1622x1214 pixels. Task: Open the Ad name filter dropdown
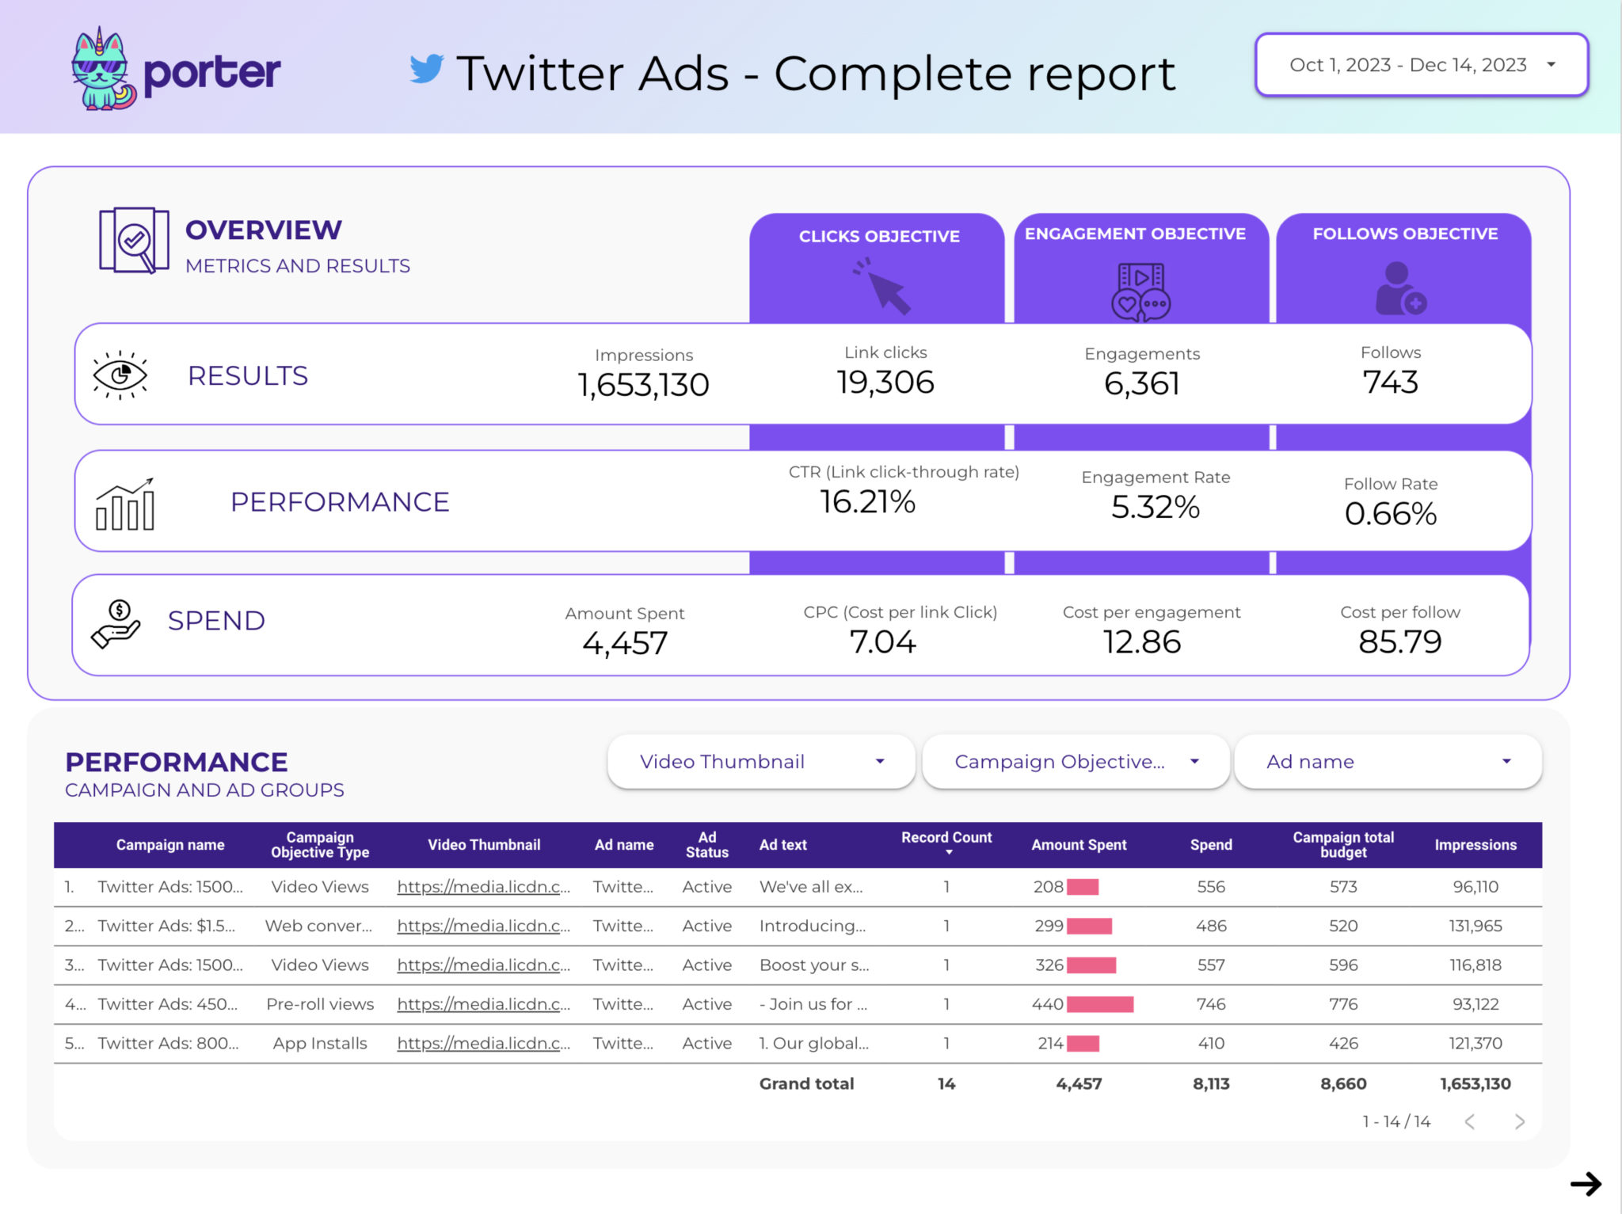(1388, 761)
